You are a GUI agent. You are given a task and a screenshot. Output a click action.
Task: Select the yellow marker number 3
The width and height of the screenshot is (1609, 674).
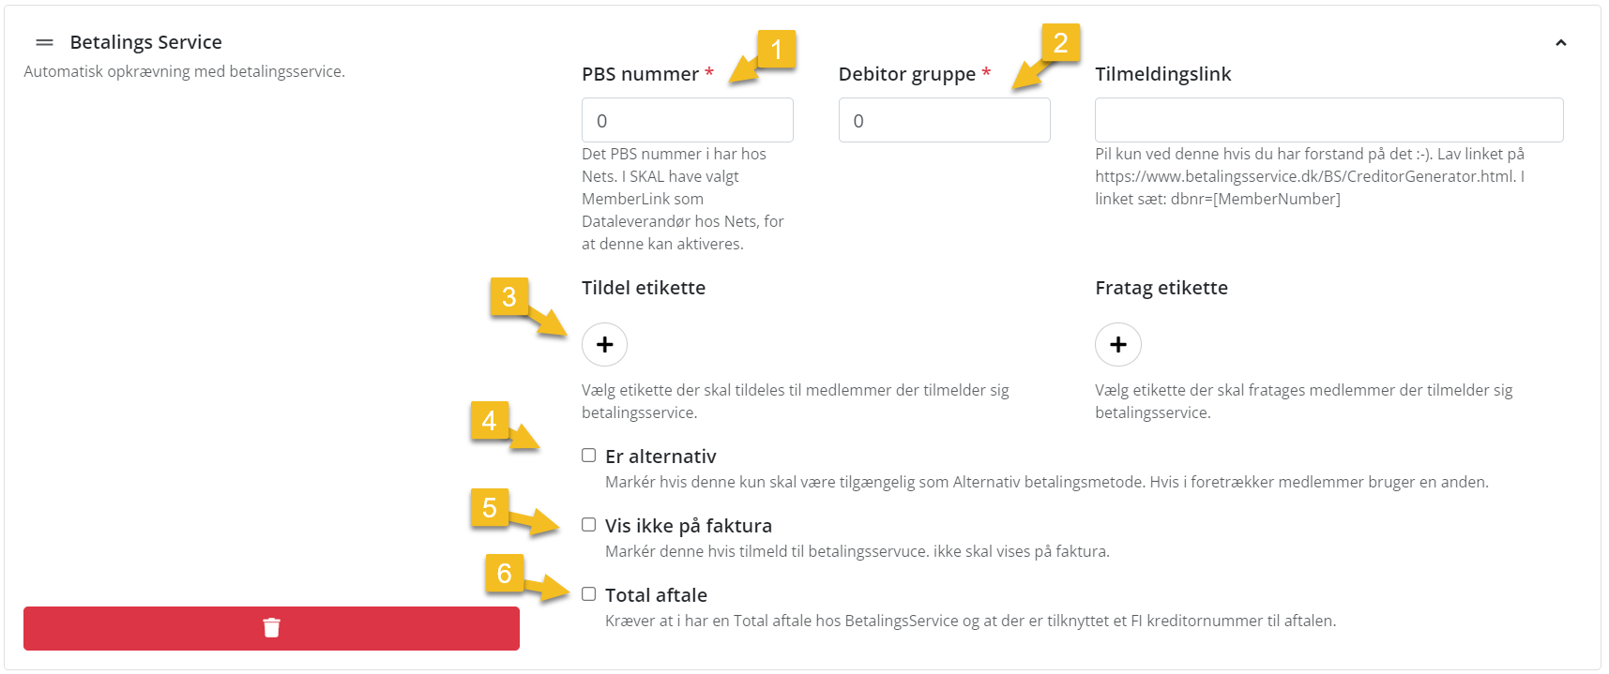point(509,297)
